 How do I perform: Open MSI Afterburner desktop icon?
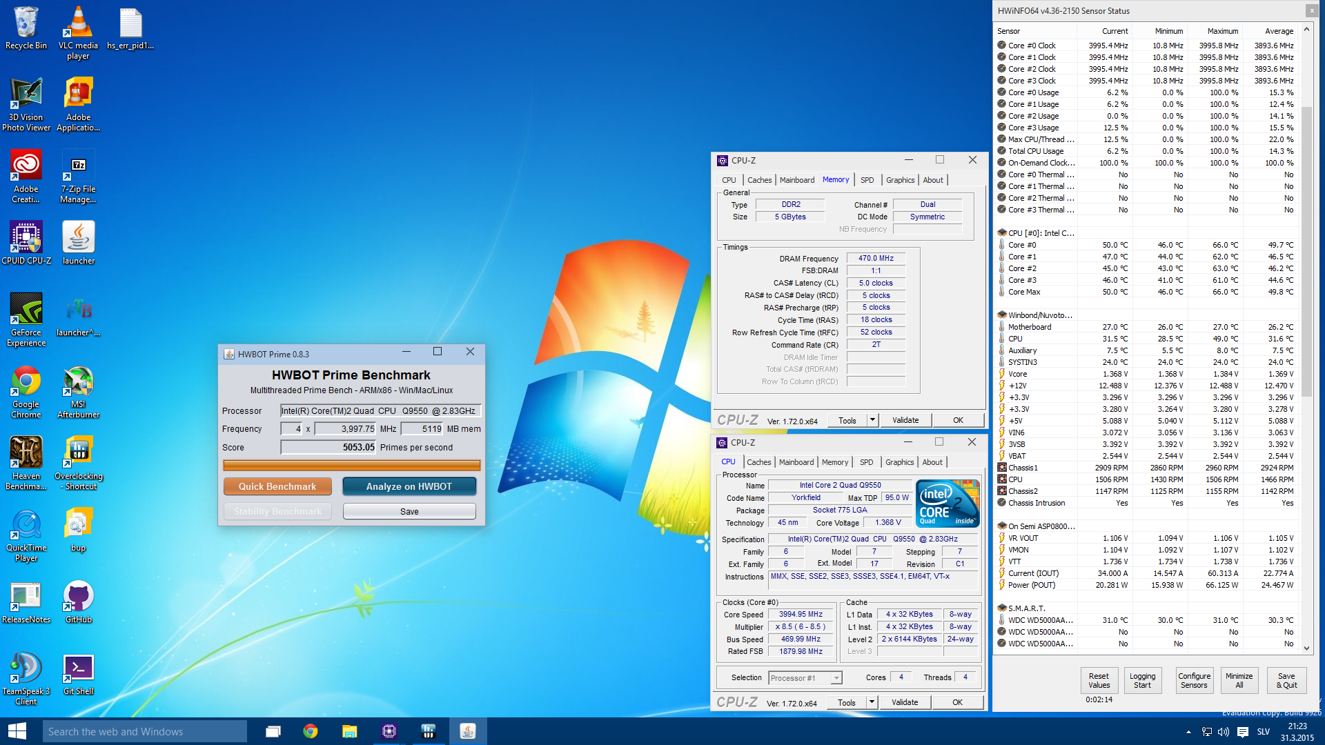tap(78, 392)
